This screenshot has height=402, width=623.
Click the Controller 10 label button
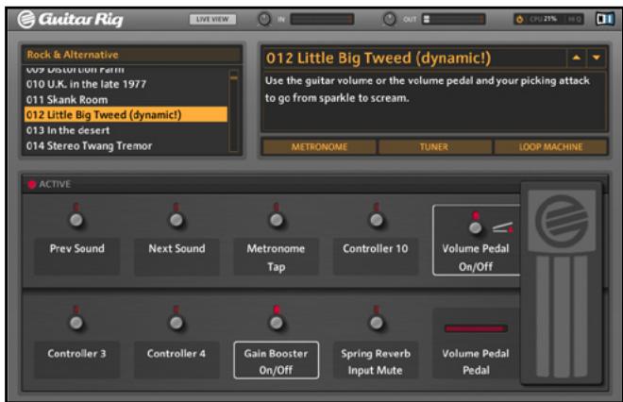pos(376,257)
